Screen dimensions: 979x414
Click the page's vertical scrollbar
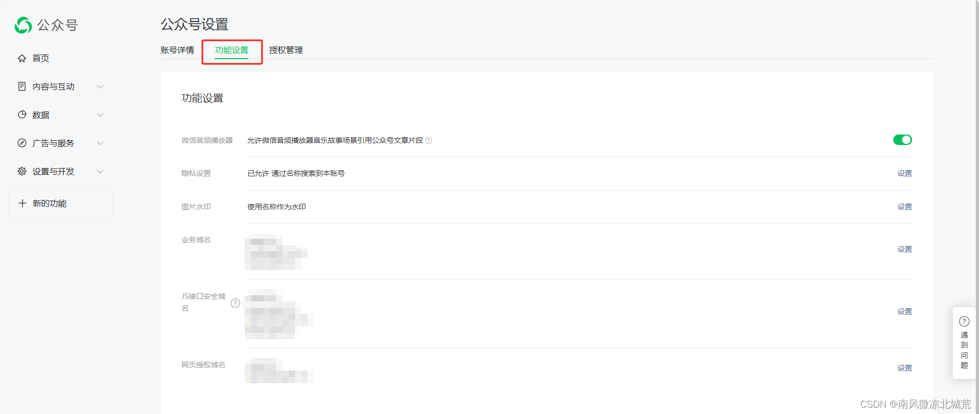tap(977, 207)
